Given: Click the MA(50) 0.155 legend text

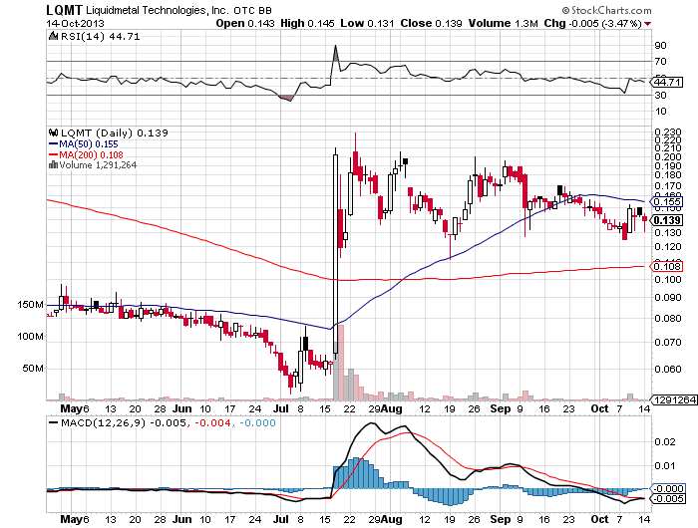Looking at the screenshot, I should click(89, 144).
